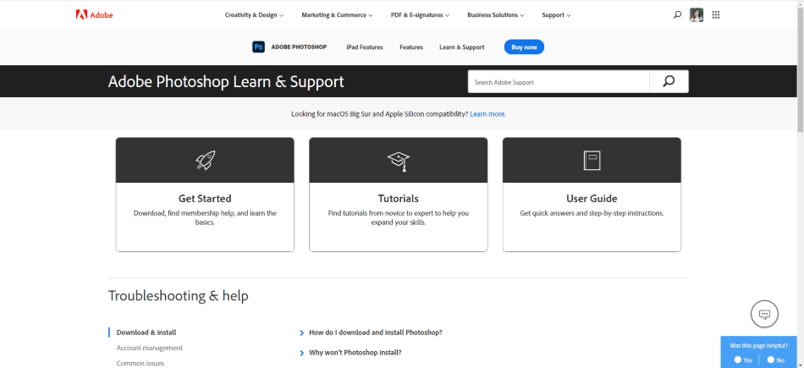Click the Photoshop Ps product icon
The width and height of the screenshot is (804, 368).
258,47
